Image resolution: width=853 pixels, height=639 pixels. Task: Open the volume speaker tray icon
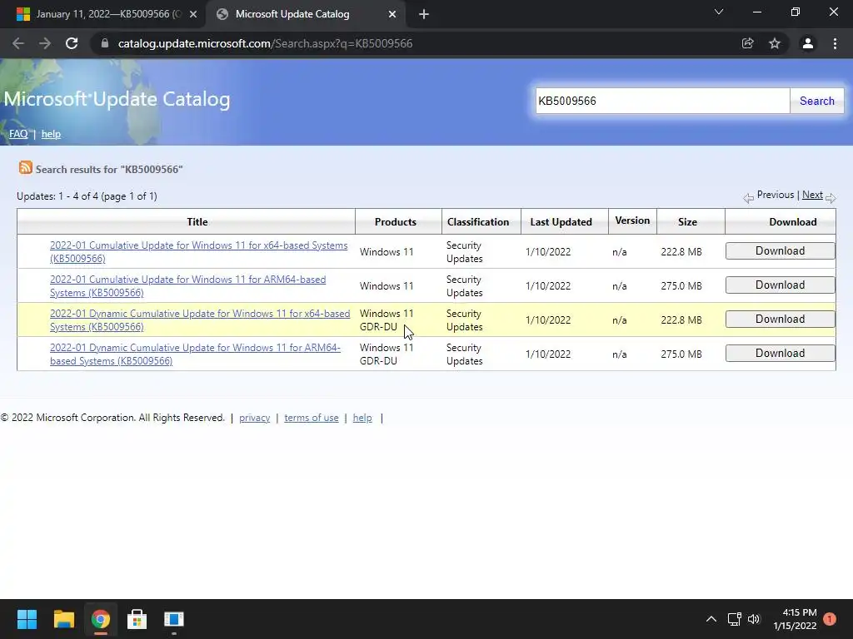754,619
